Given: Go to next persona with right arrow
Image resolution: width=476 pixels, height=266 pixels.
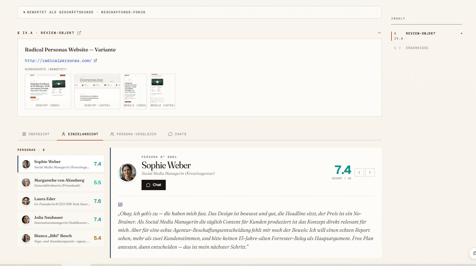Looking at the screenshot, I should click(370, 172).
